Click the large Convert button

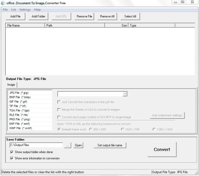click(x=162, y=150)
